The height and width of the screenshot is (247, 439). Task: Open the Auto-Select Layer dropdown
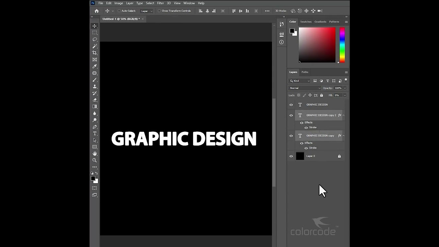point(147,11)
